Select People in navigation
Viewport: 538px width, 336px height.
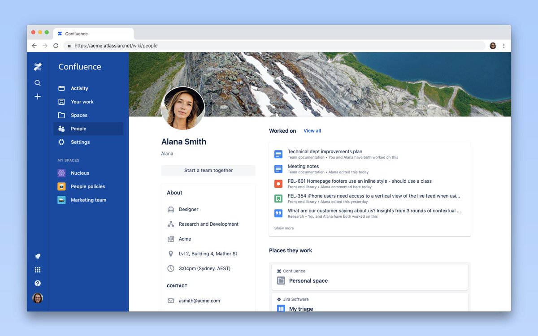click(88, 129)
